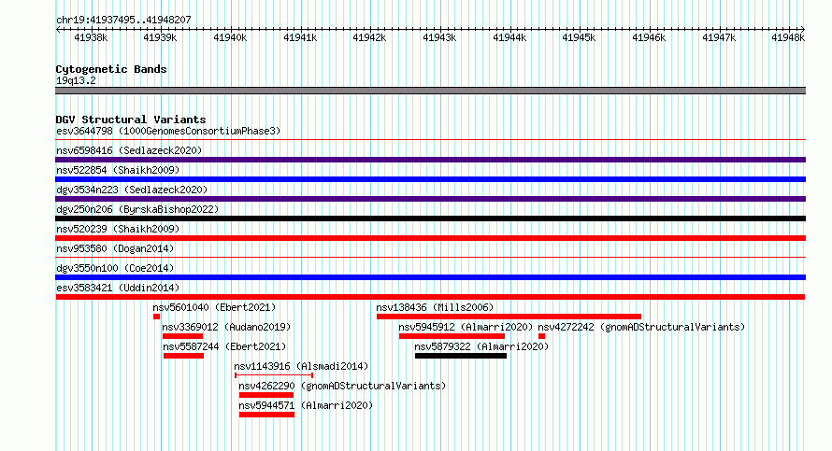Click the blue bar under nsv522854
The image size is (832, 451).
point(430,179)
